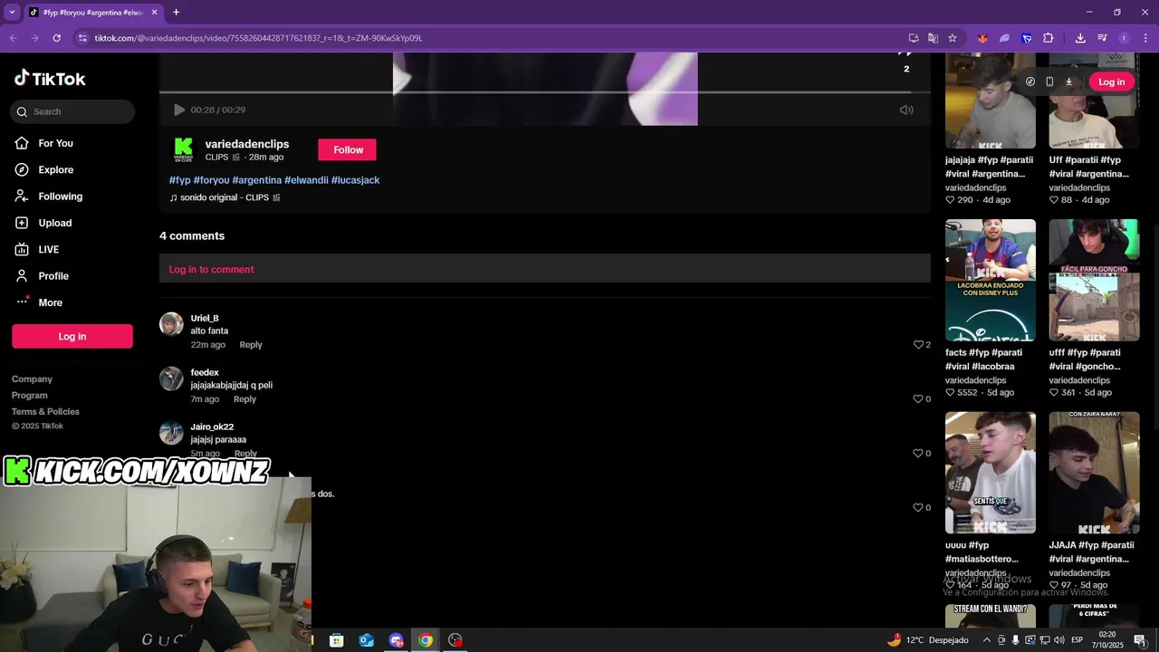Viewport: 1159px width, 652px height.
Task: Focus the TikTok search field
Action: 72,111
